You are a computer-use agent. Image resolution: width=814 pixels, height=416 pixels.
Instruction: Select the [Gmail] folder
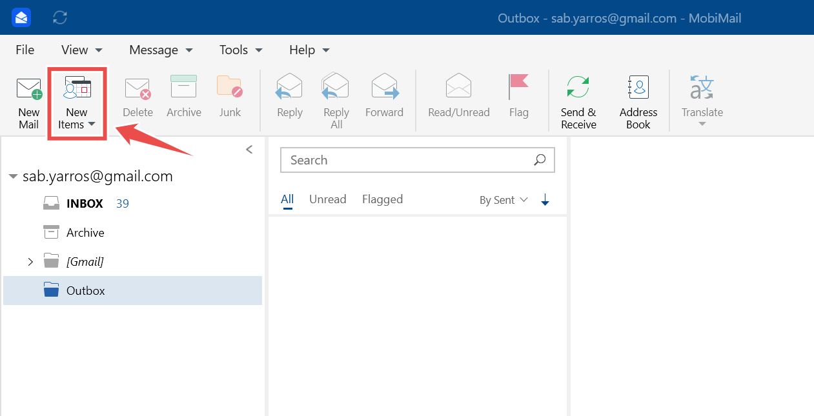pyautogui.click(x=132, y=262)
